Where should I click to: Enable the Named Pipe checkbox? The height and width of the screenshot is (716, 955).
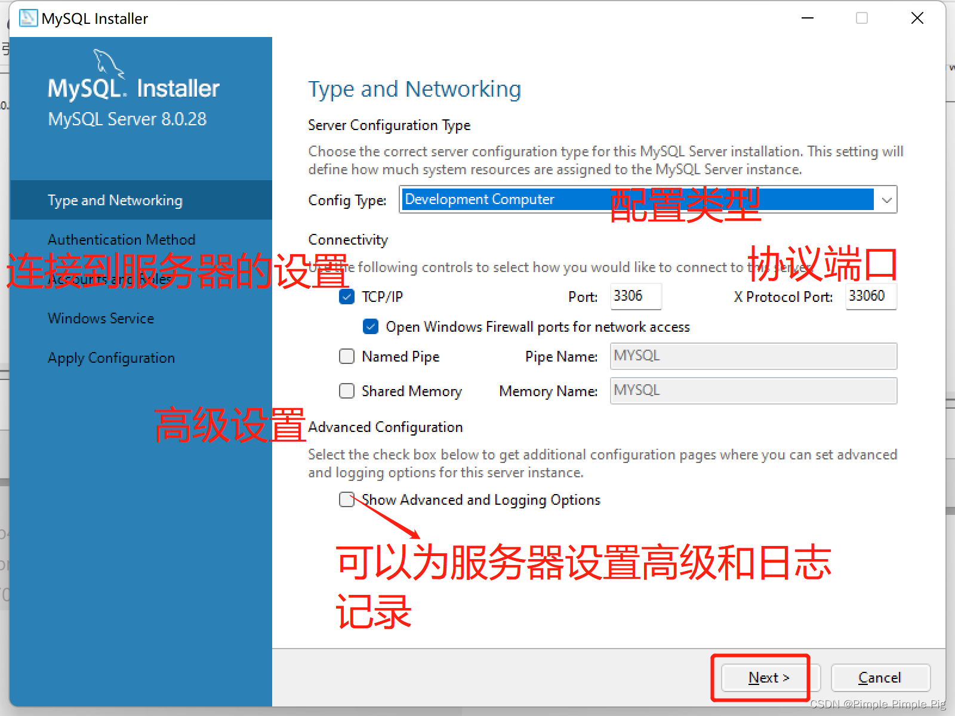(x=347, y=356)
